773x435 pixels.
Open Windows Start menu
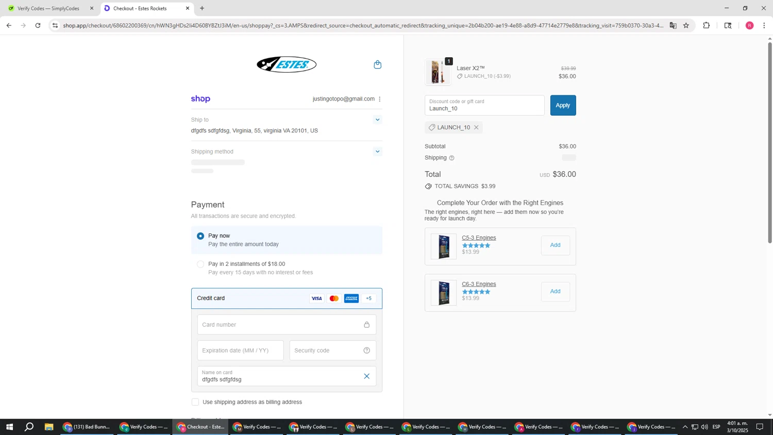[x=9, y=427]
